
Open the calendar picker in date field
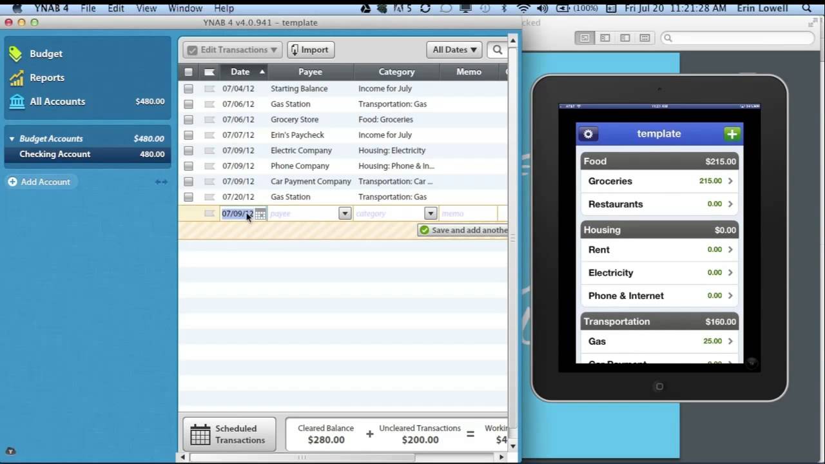(x=260, y=214)
